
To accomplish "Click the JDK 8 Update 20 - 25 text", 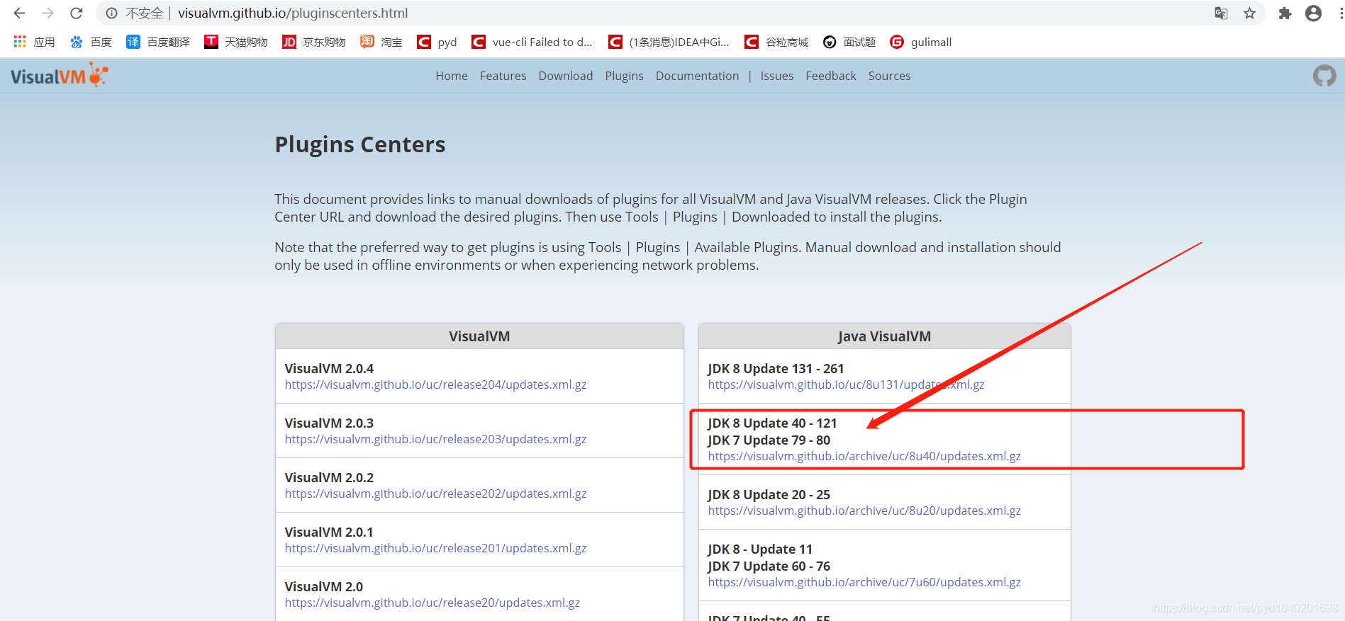I will tap(769, 494).
